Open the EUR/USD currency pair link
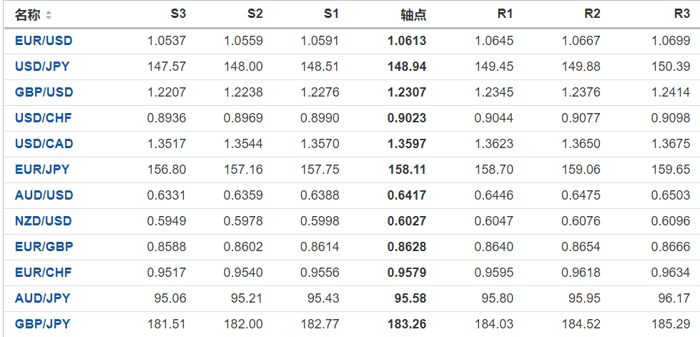The width and height of the screenshot is (700, 337). pyautogui.click(x=44, y=41)
